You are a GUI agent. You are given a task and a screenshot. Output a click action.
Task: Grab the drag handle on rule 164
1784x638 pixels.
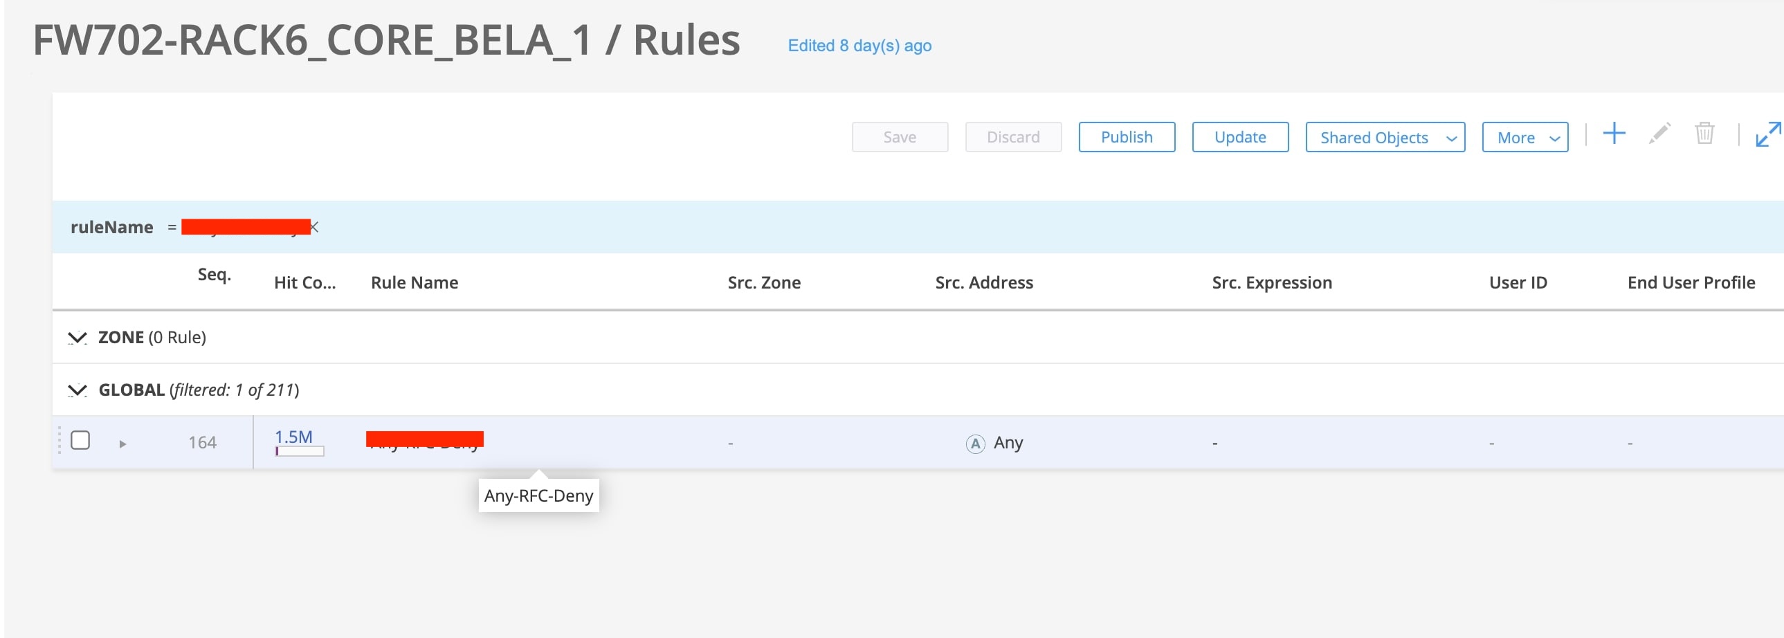pos(59,441)
